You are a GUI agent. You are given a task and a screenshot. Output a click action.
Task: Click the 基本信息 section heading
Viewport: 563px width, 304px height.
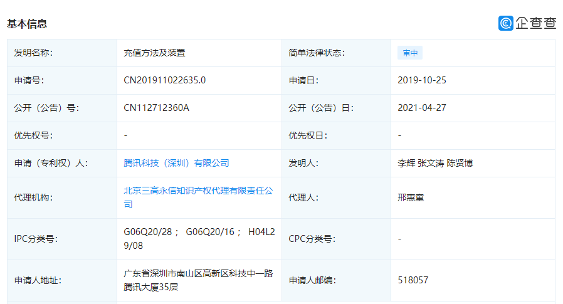(27, 24)
